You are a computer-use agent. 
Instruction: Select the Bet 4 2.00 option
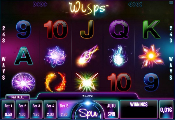[50, 110]
